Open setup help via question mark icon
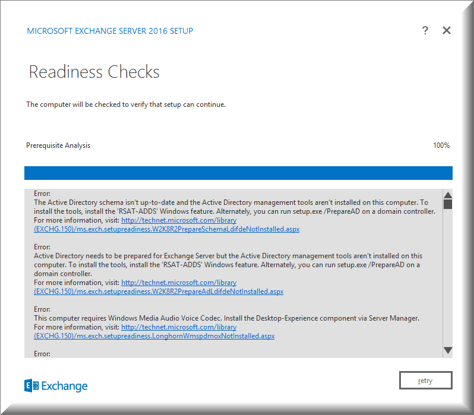 (x=425, y=30)
